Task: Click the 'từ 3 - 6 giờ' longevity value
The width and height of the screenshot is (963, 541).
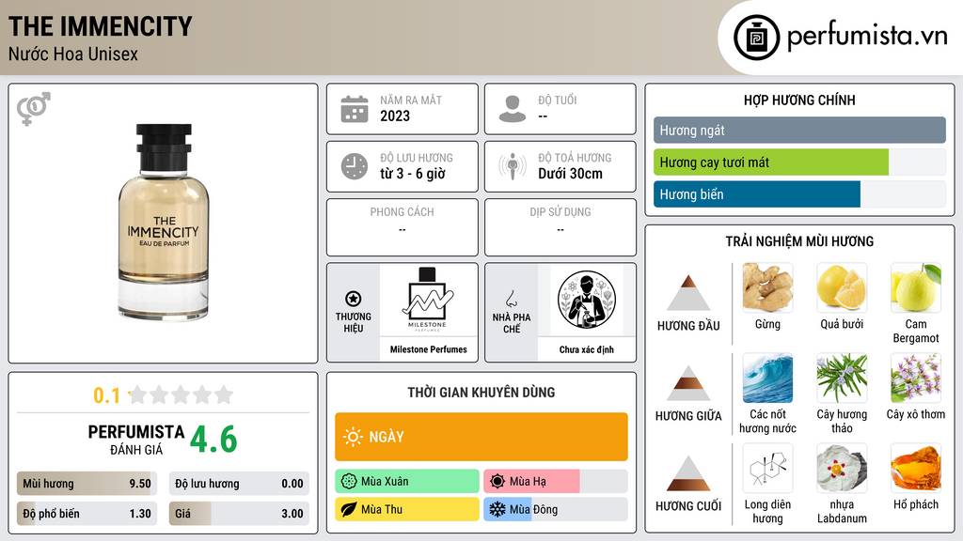Action: pyautogui.click(x=413, y=174)
